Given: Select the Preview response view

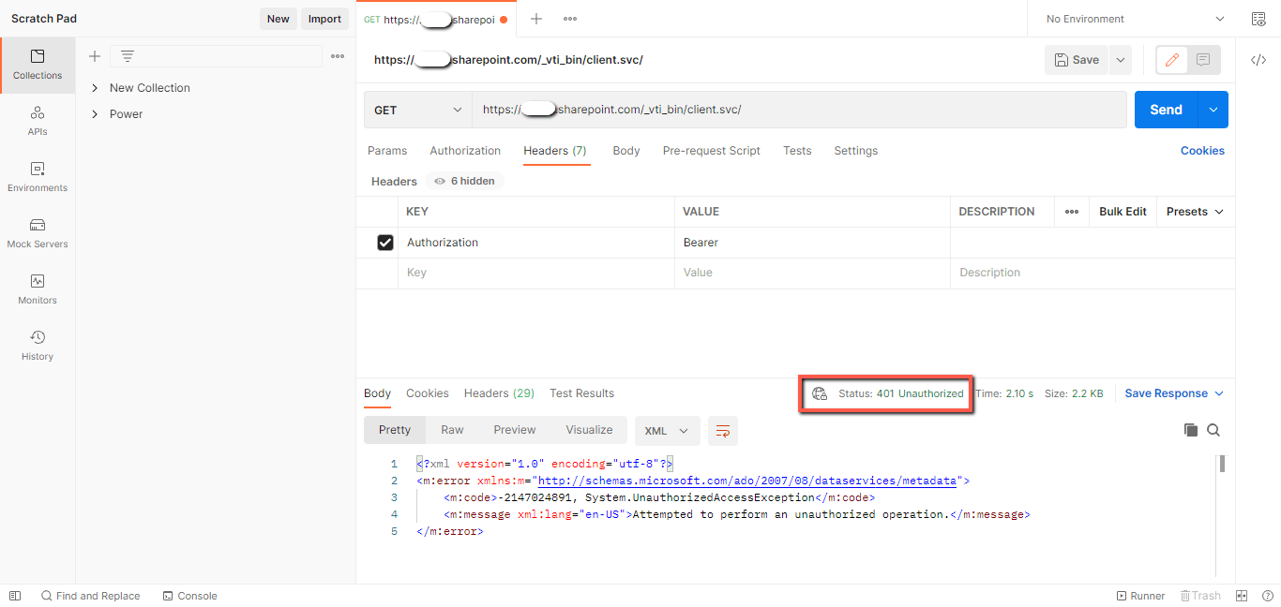Looking at the screenshot, I should tap(515, 430).
